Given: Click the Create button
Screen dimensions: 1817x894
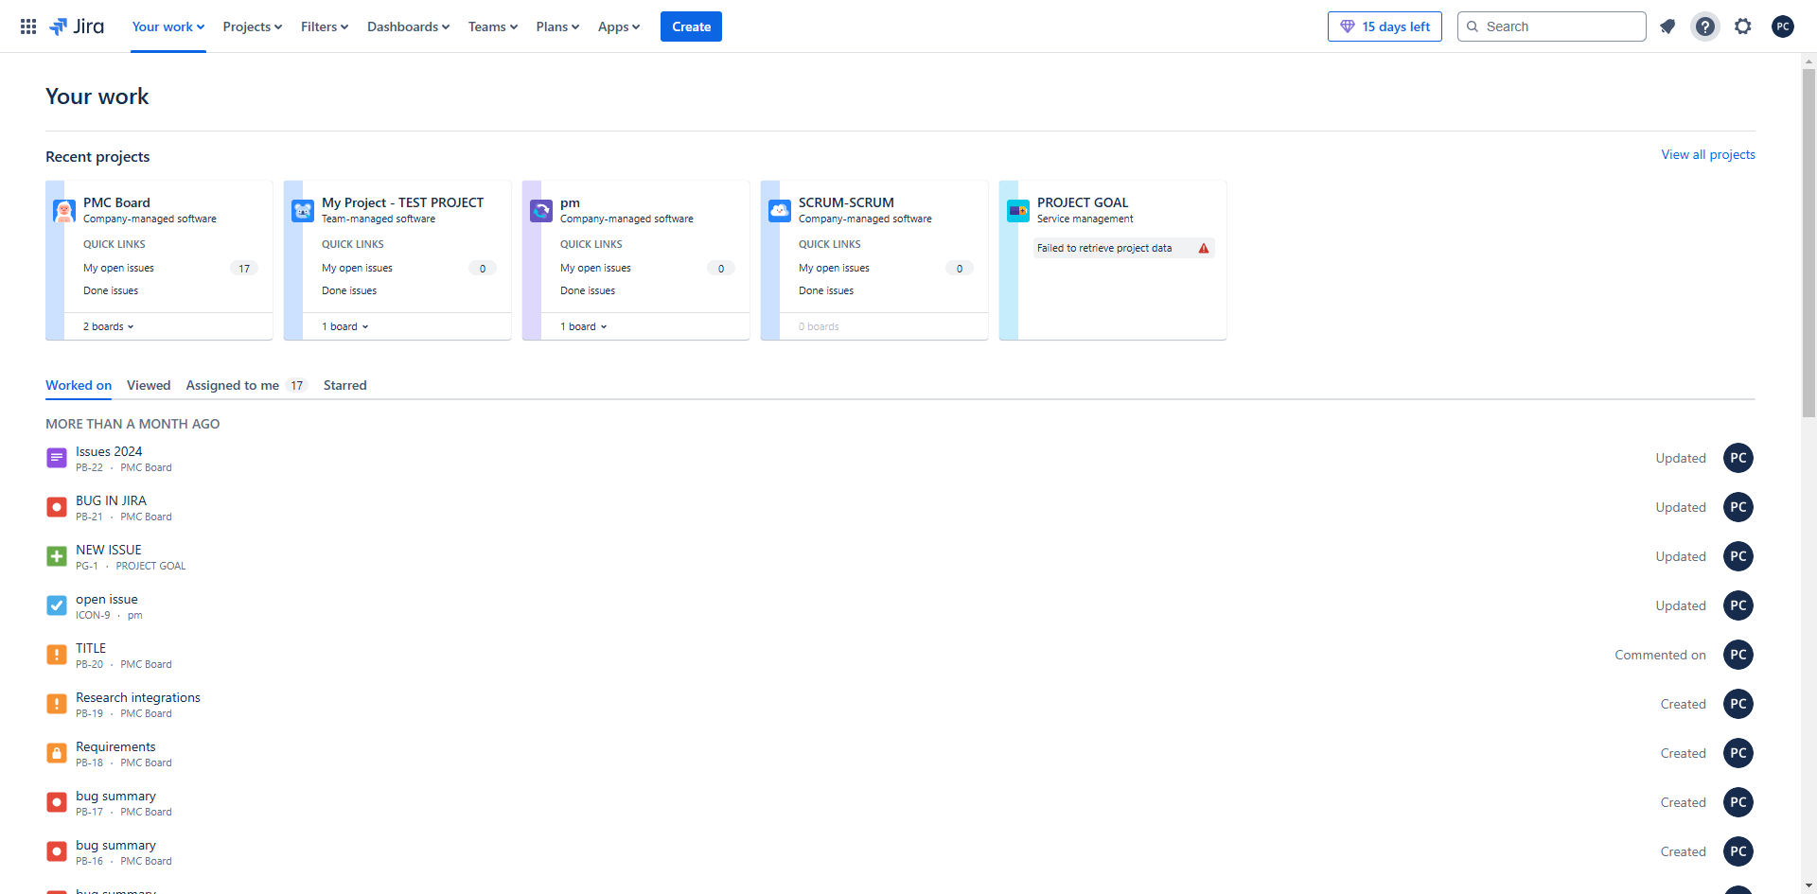Looking at the screenshot, I should click(691, 26).
